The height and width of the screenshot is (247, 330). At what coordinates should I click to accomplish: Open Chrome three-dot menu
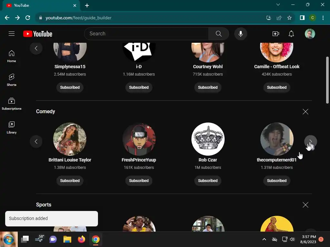click(323, 18)
